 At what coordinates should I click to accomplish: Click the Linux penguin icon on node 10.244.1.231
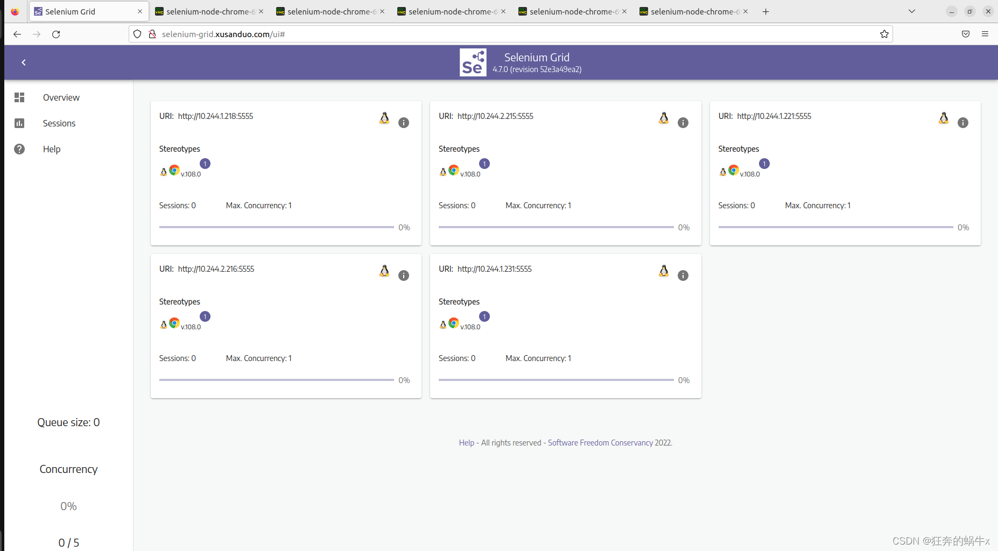click(664, 271)
